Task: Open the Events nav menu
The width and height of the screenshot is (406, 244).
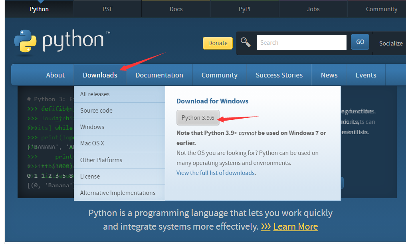Action: coord(366,75)
